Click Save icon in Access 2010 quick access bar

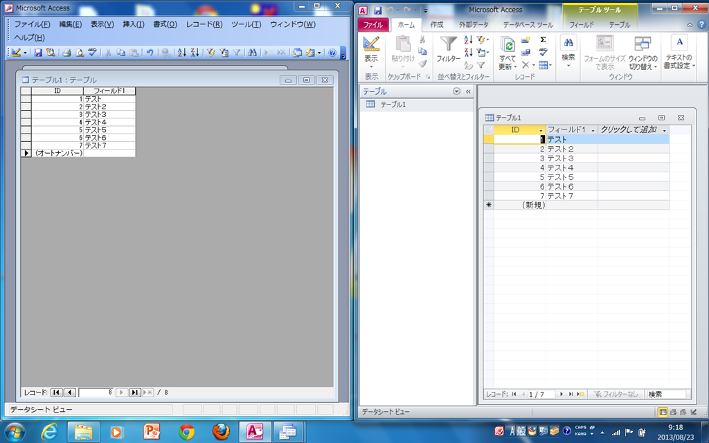(377, 10)
